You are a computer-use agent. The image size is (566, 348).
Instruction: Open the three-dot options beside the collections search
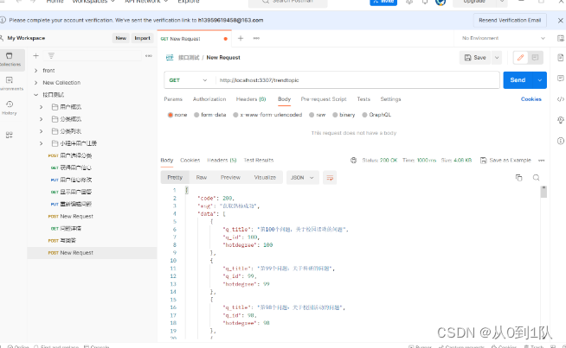pyautogui.click(x=148, y=56)
